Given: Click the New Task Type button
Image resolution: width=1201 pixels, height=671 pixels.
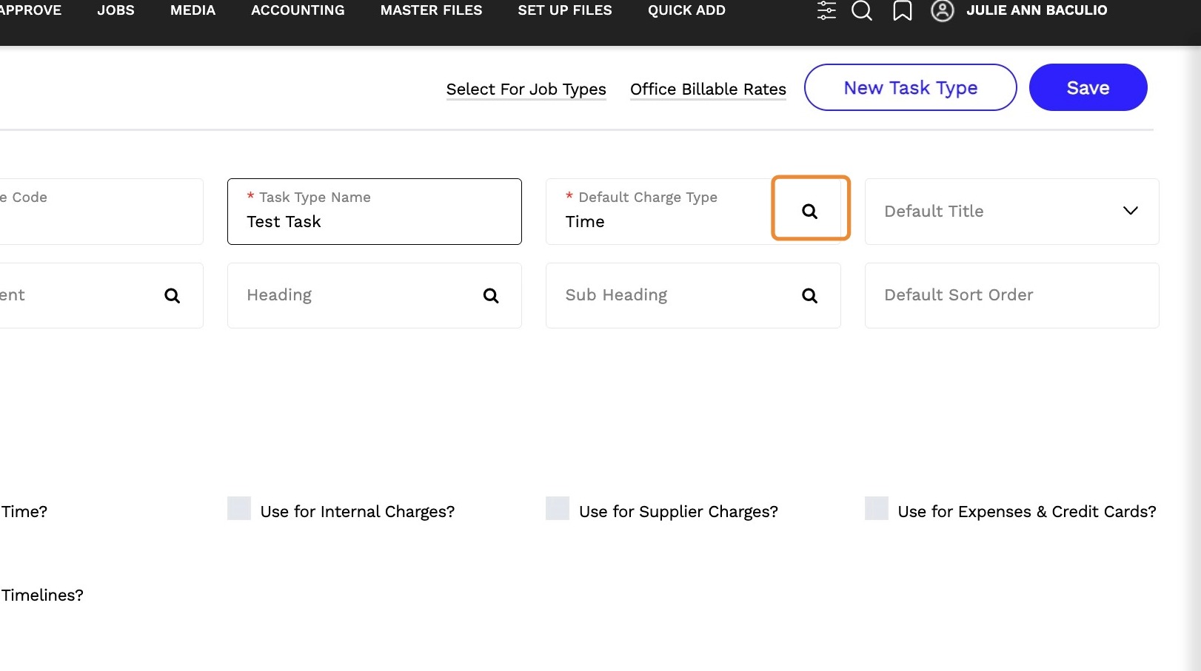Looking at the screenshot, I should (x=910, y=88).
